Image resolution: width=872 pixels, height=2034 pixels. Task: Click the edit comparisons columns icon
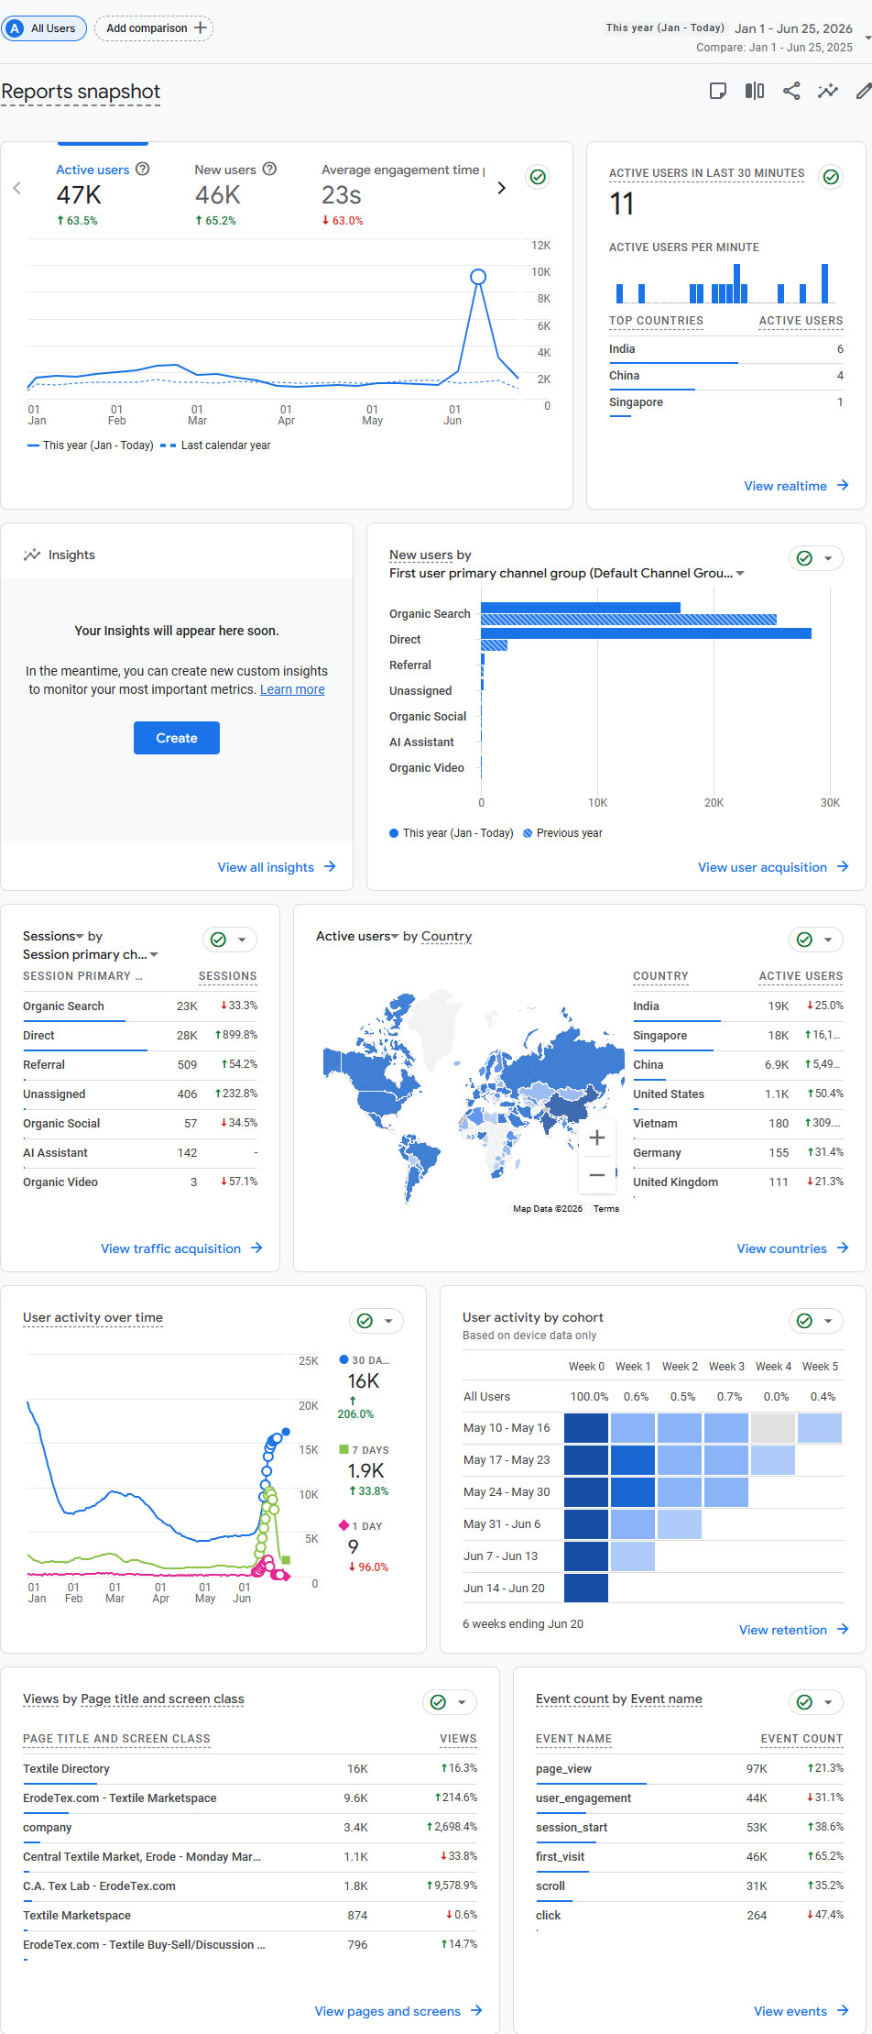point(755,91)
